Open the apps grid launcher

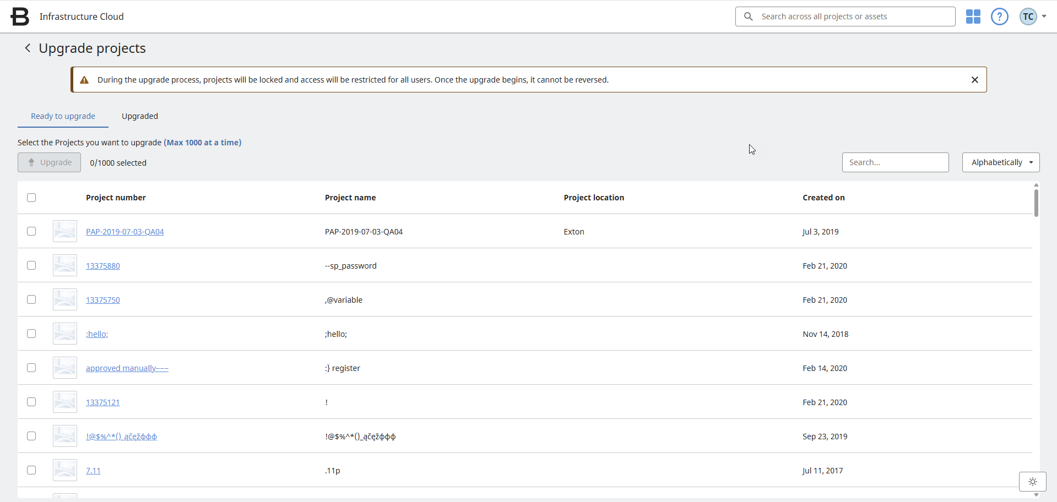coord(973,17)
